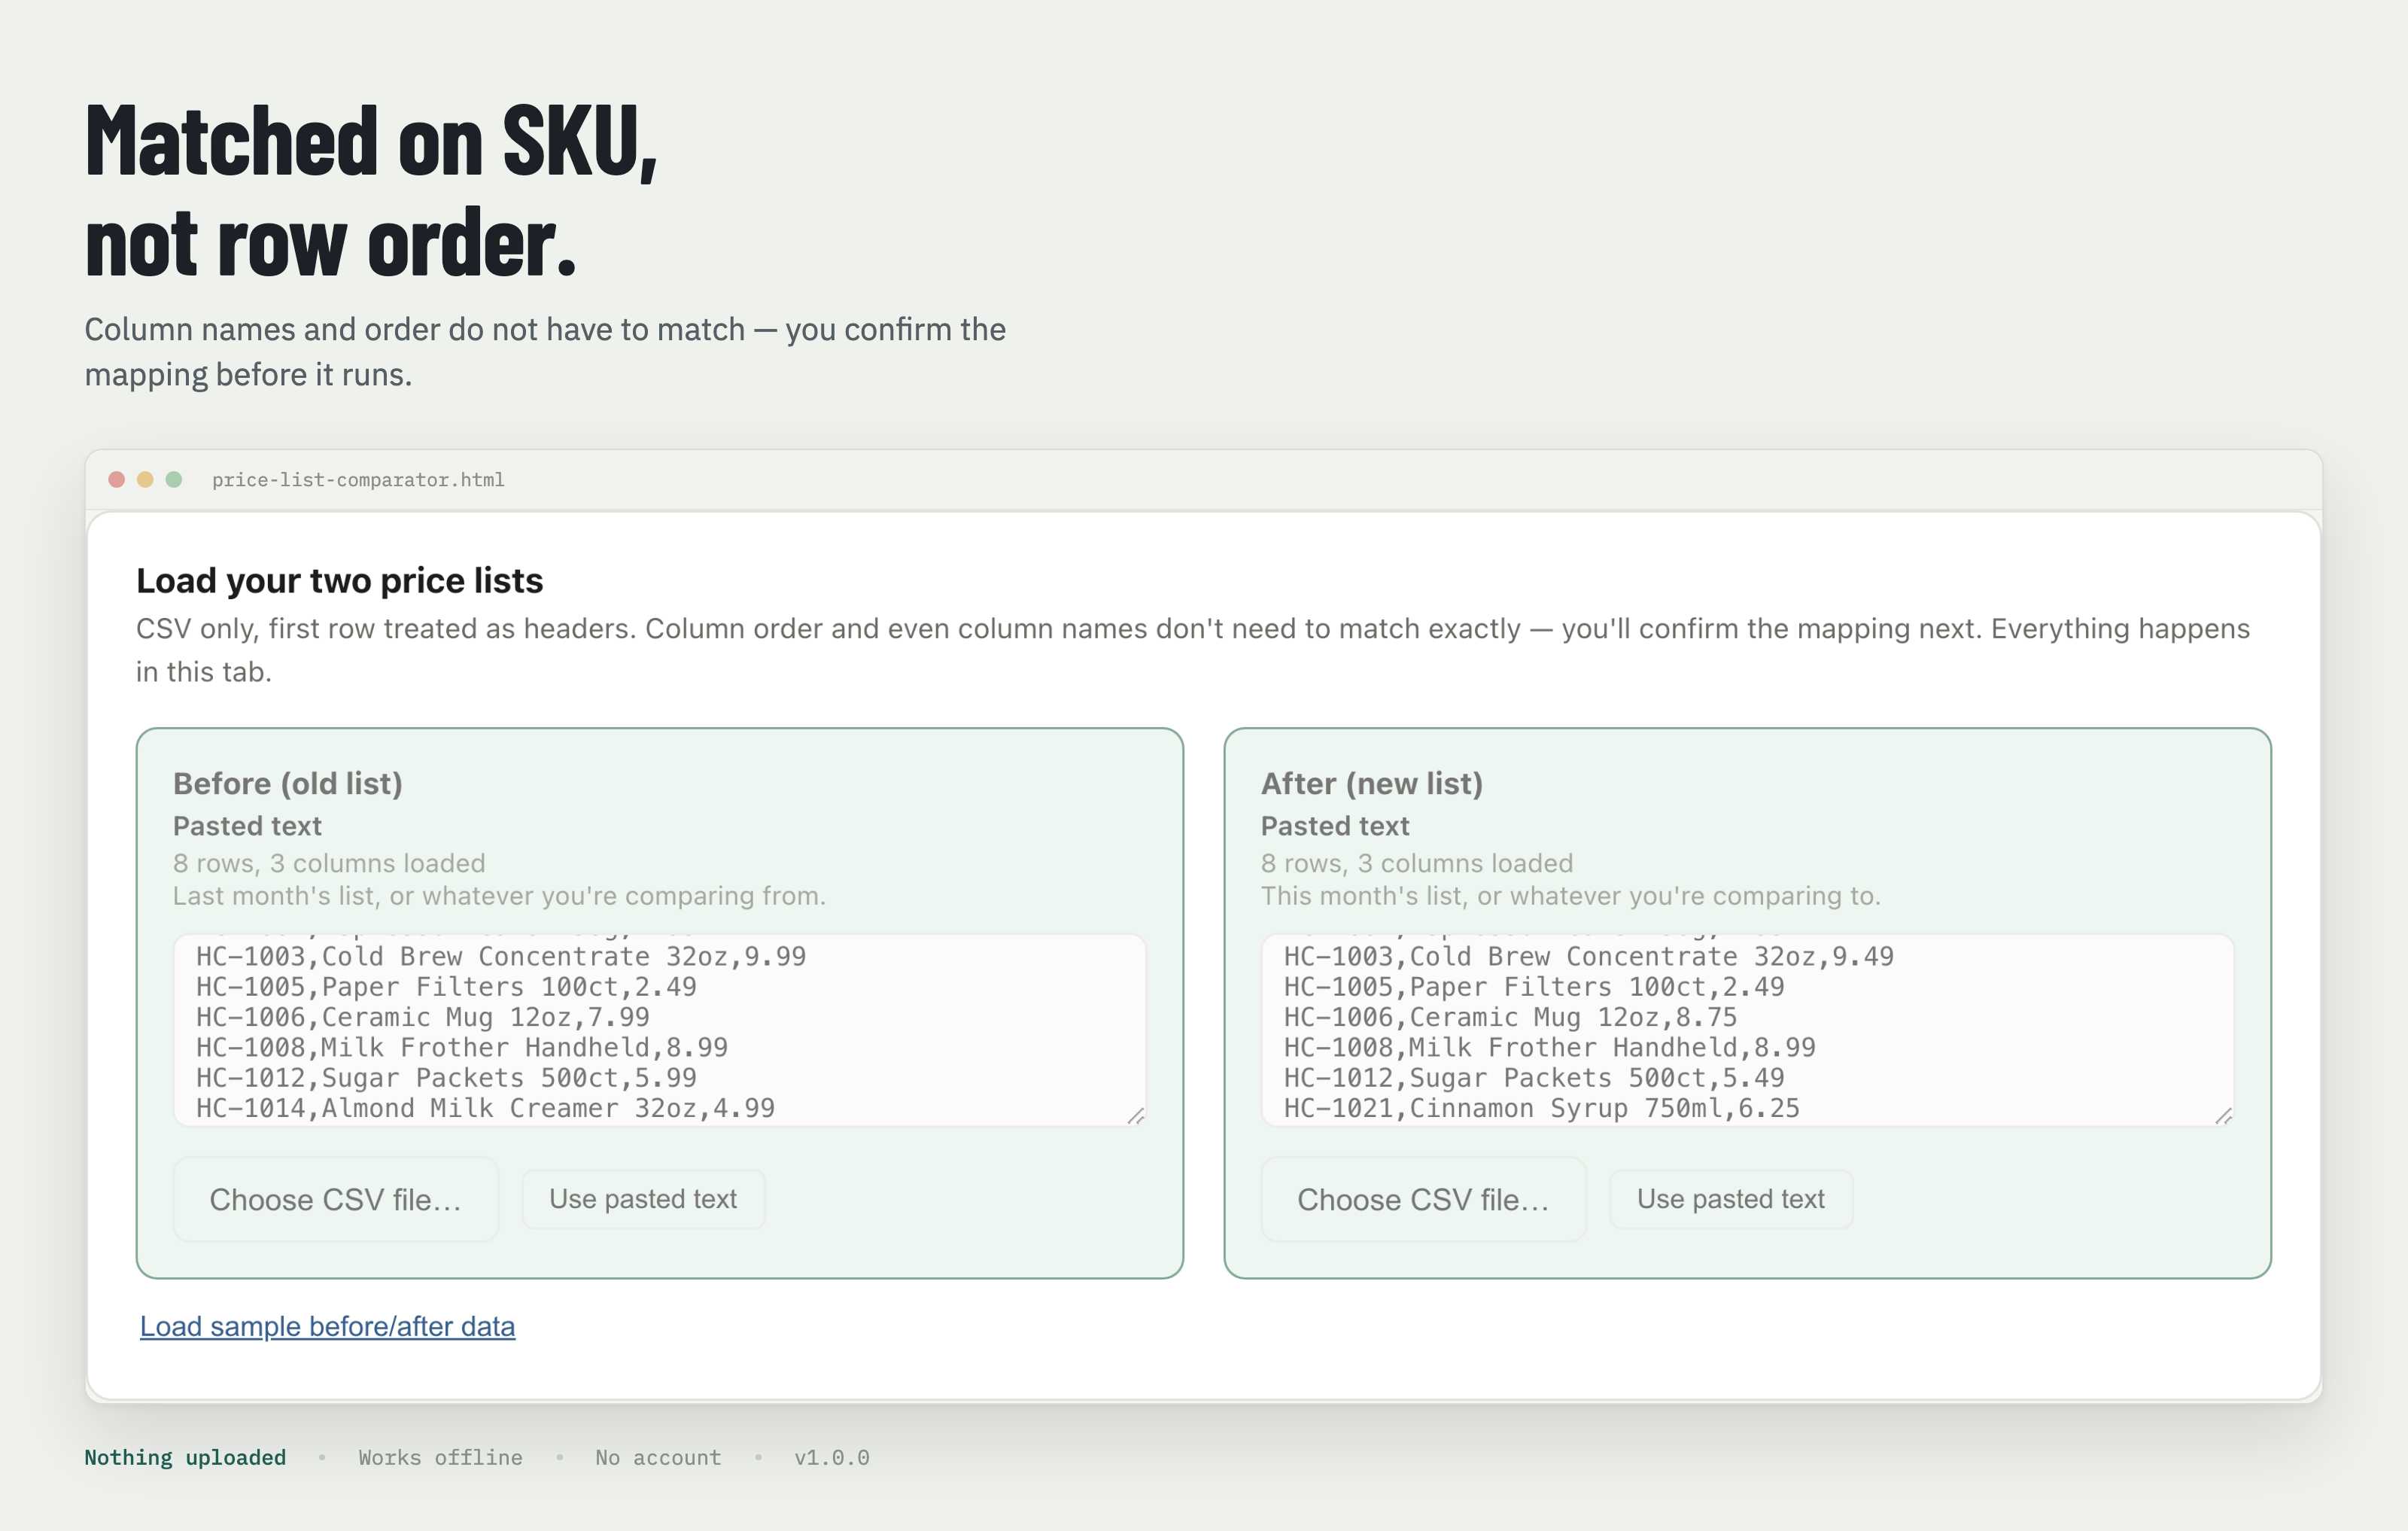The width and height of the screenshot is (2408, 1531).
Task: Click Choose CSV file in After panel
Action: pyautogui.click(x=1423, y=1199)
